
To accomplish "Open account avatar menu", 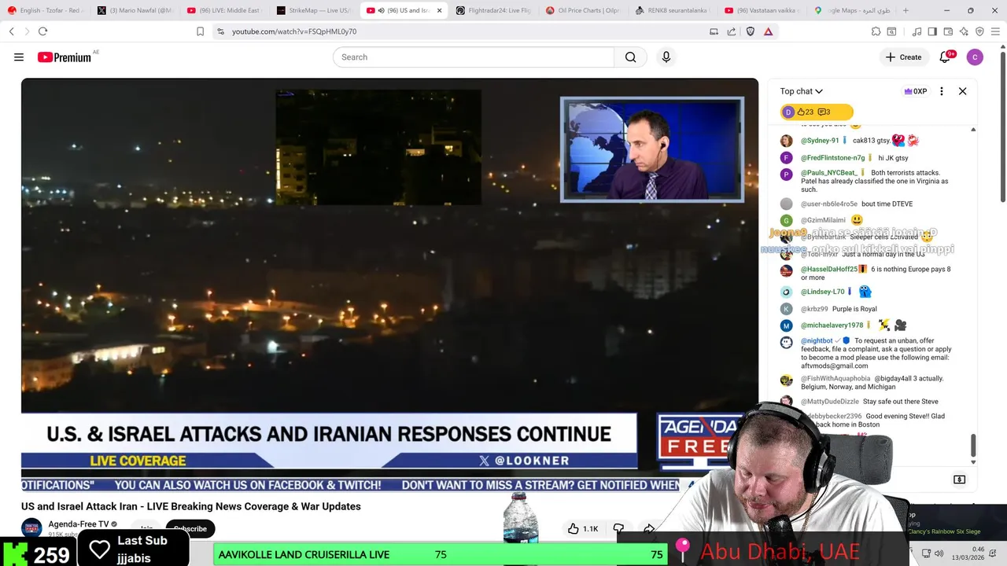I will (975, 57).
